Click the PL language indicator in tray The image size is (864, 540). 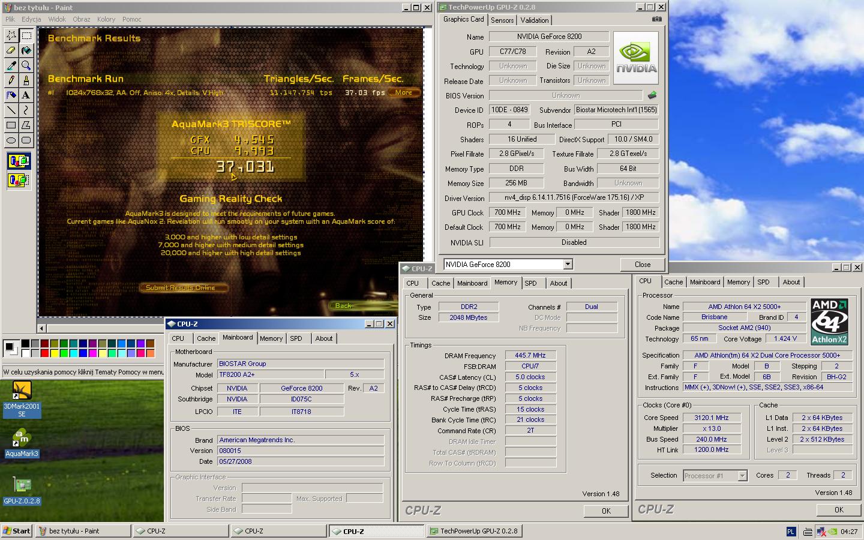[791, 531]
